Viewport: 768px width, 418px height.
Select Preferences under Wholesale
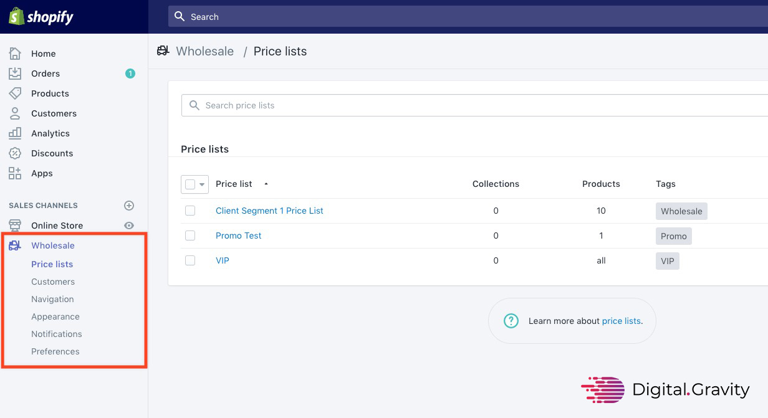click(55, 351)
